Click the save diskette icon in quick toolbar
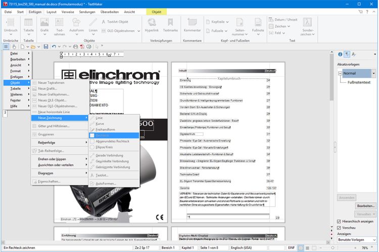Viewport: 379px width, 252px height. point(45,46)
